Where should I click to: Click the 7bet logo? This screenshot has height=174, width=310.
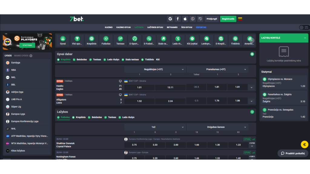(x=77, y=19)
